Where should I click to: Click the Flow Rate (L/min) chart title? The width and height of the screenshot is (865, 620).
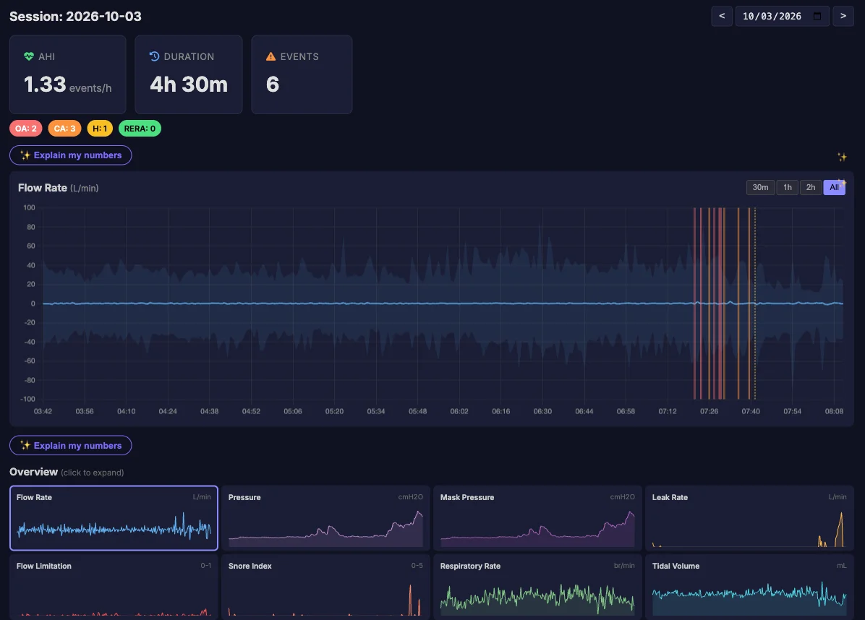click(59, 188)
